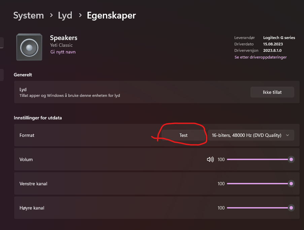Image resolution: width=304 pixels, height=230 pixels.
Task: Click the chevron after System in breadcrumb
Action: (51, 15)
